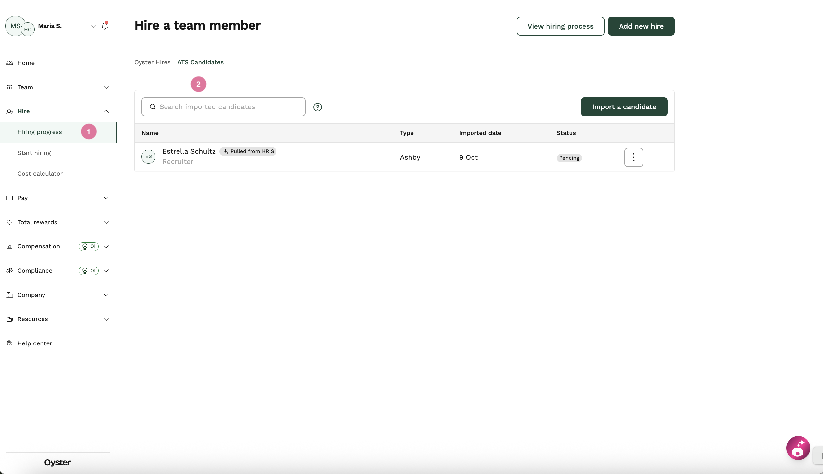Click the Compensation chart icon
The image size is (823, 474).
[10, 247]
